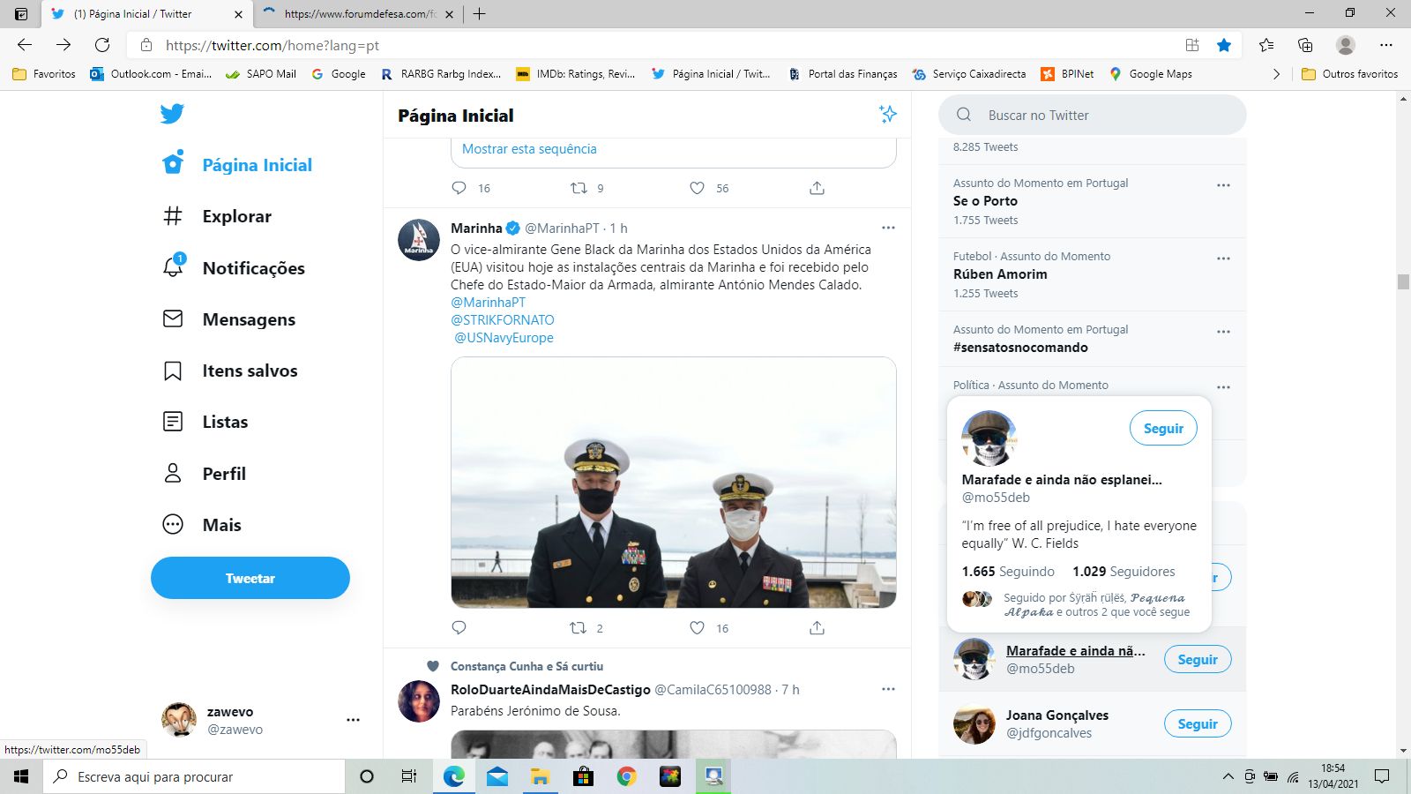Open more options for RoloDuarte tweet
Image resolution: width=1411 pixels, height=794 pixels.
coord(888,689)
